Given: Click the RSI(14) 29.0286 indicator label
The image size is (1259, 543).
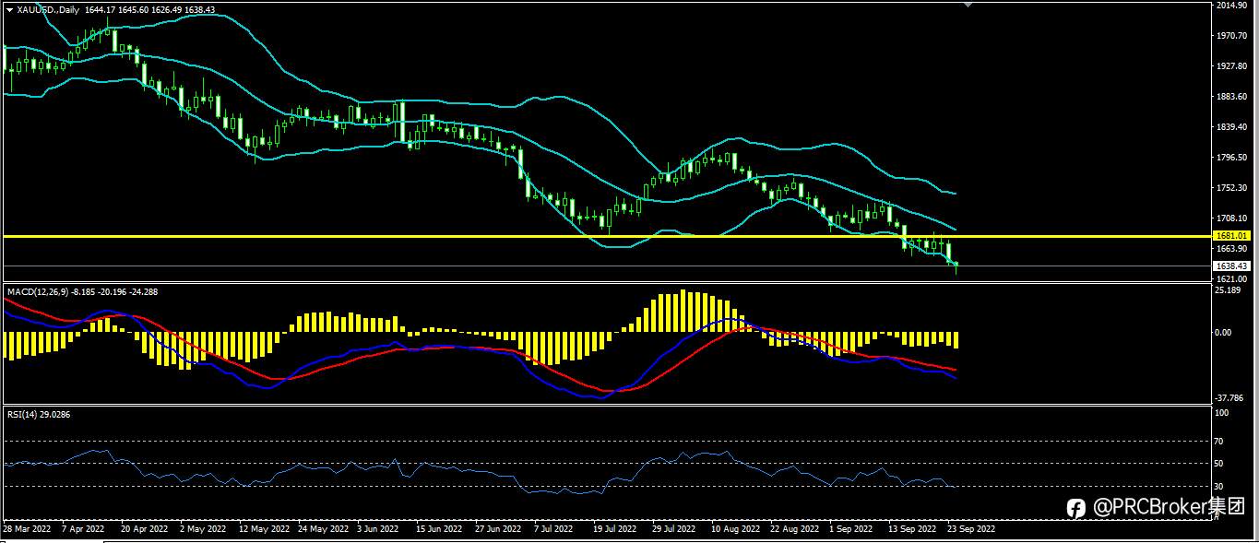Looking at the screenshot, I should click(x=39, y=415).
